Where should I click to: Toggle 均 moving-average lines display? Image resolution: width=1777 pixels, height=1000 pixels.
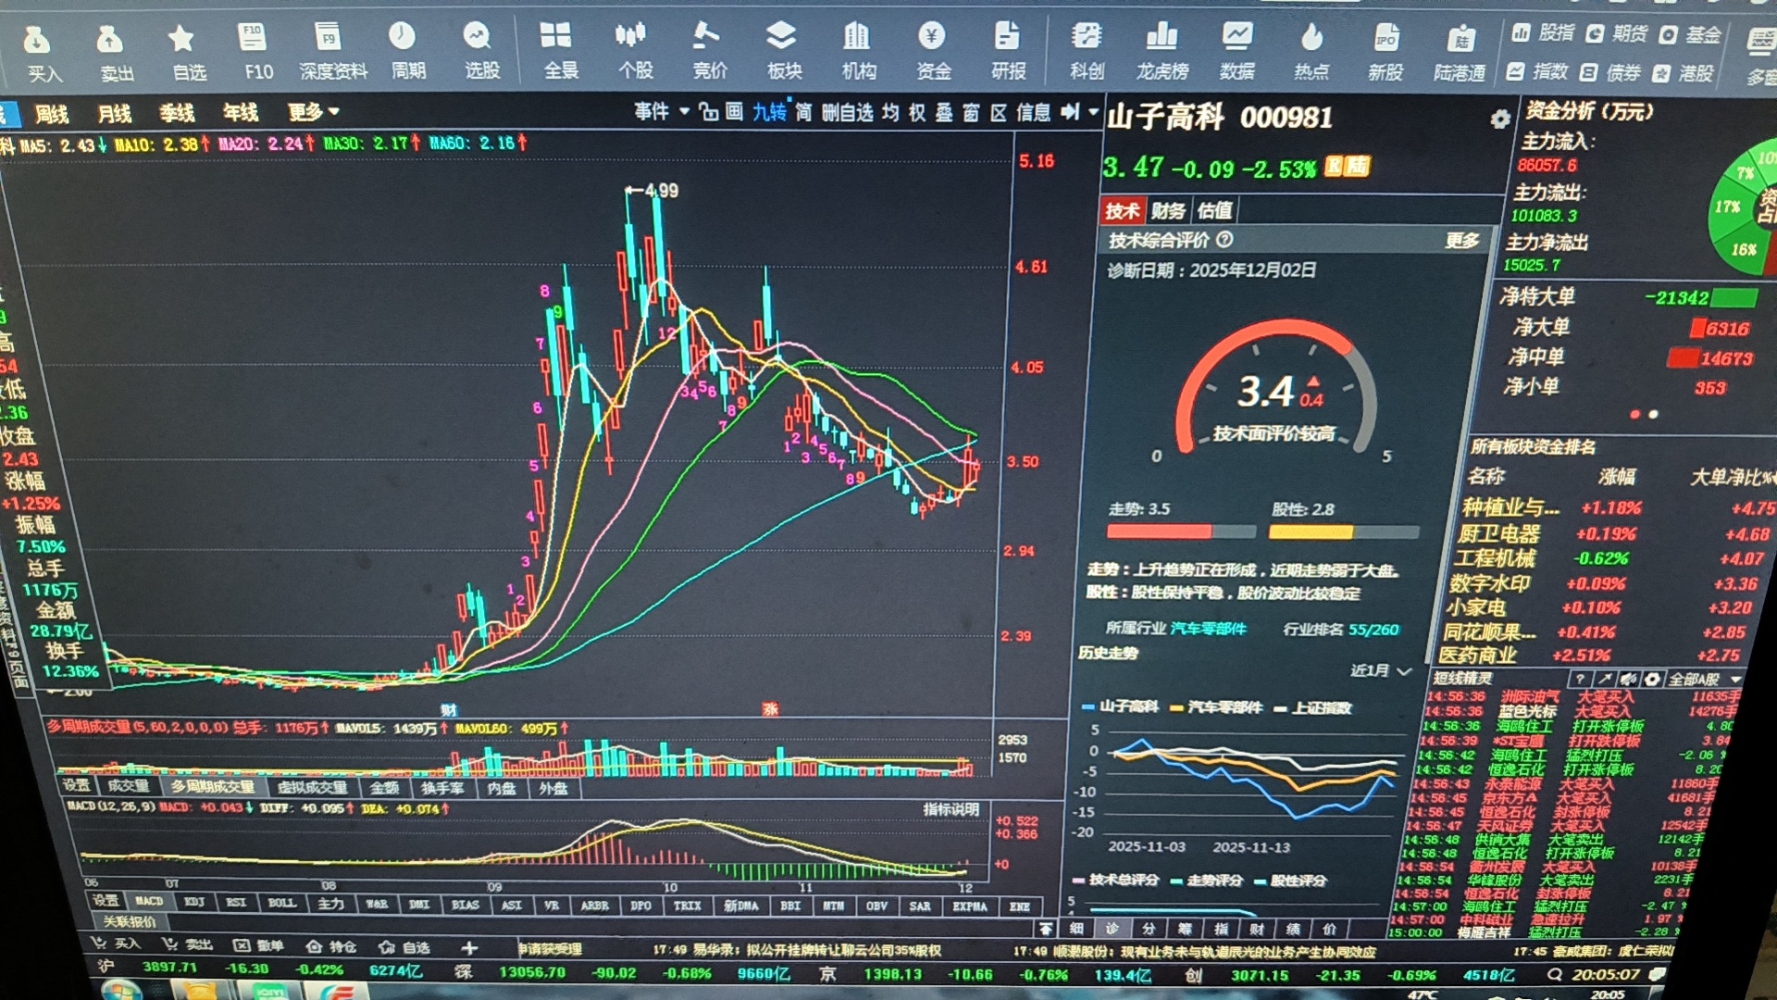coord(889,113)
